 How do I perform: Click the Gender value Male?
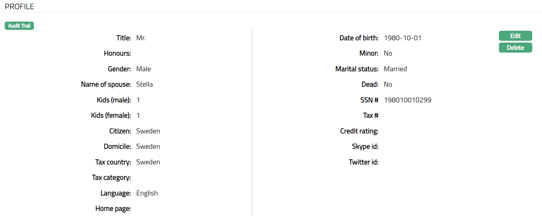[143, 69]
